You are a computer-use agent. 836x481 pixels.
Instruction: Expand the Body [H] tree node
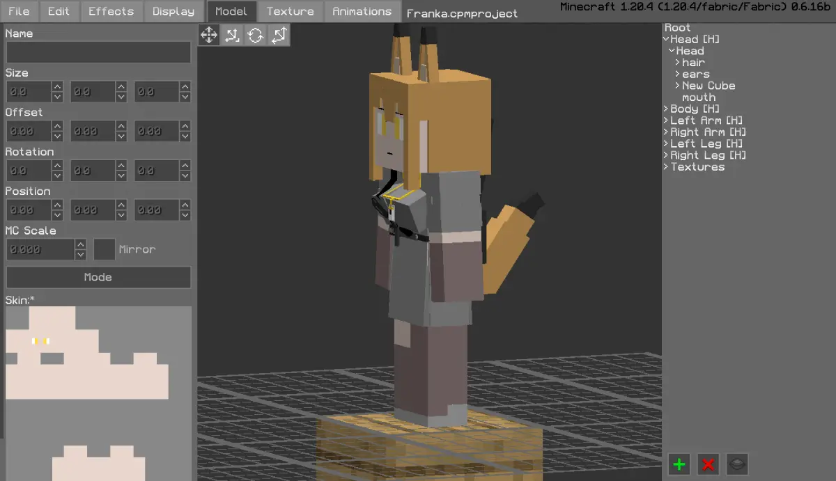point(666,109)
